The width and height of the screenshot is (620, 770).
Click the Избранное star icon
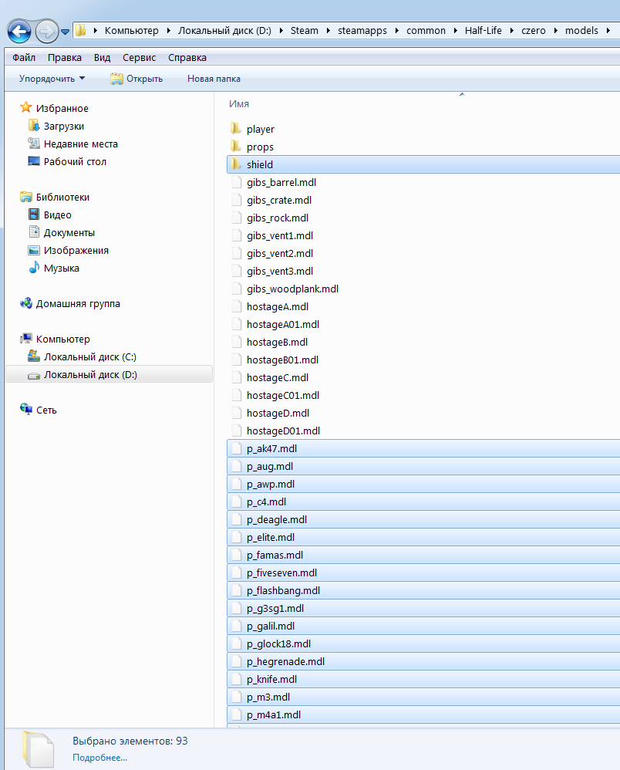[26, 107]
